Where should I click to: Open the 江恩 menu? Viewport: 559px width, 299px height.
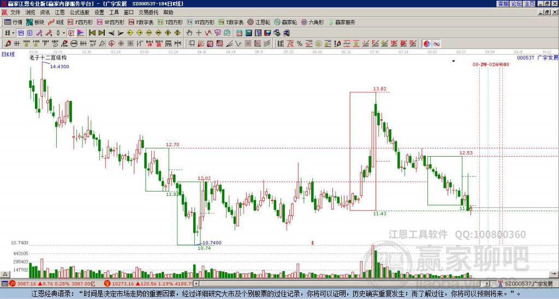tap(60, 13)
